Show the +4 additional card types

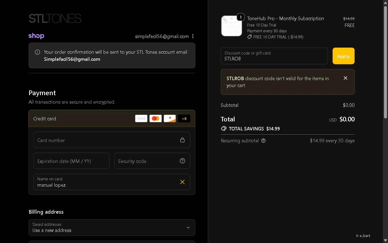point(184,119)
